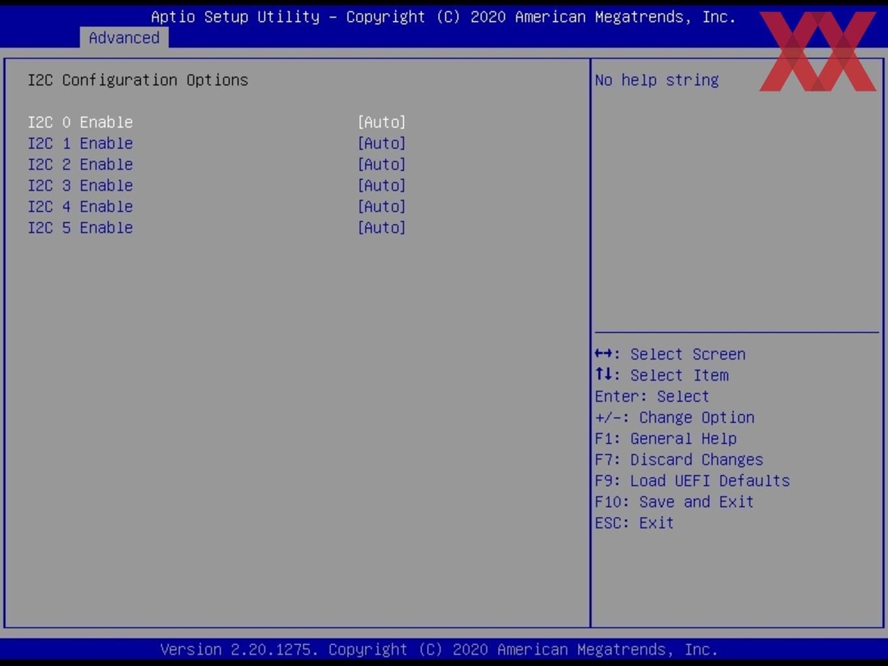888x666 pixels.
Task: Click the Select Screen key hint
Action: 670,354
